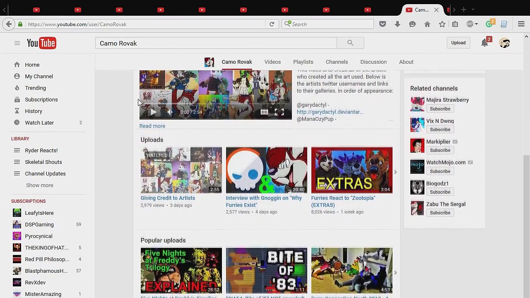Open a new browser tab
Viewport: 530px width, 298px height.
[464, 10]
